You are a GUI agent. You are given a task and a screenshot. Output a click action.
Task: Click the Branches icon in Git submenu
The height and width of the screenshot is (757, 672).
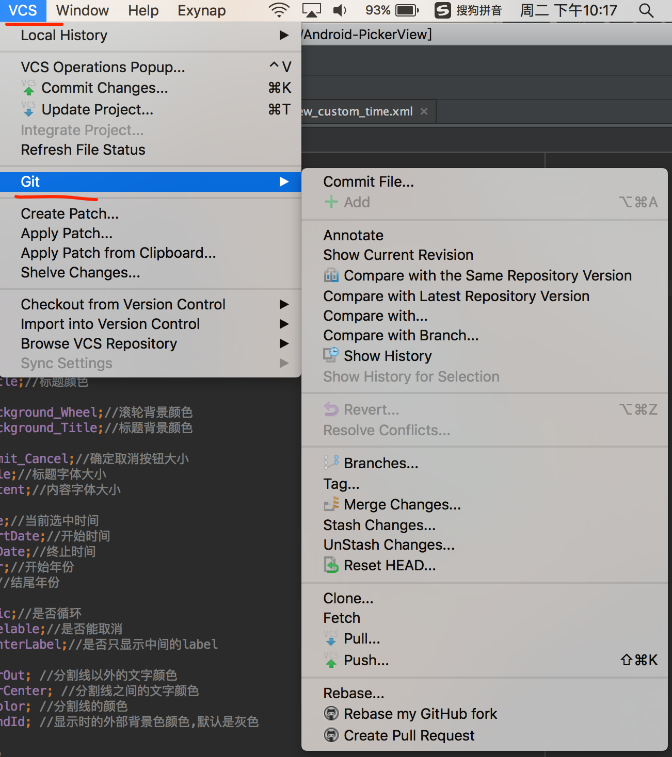coord(331,463)
